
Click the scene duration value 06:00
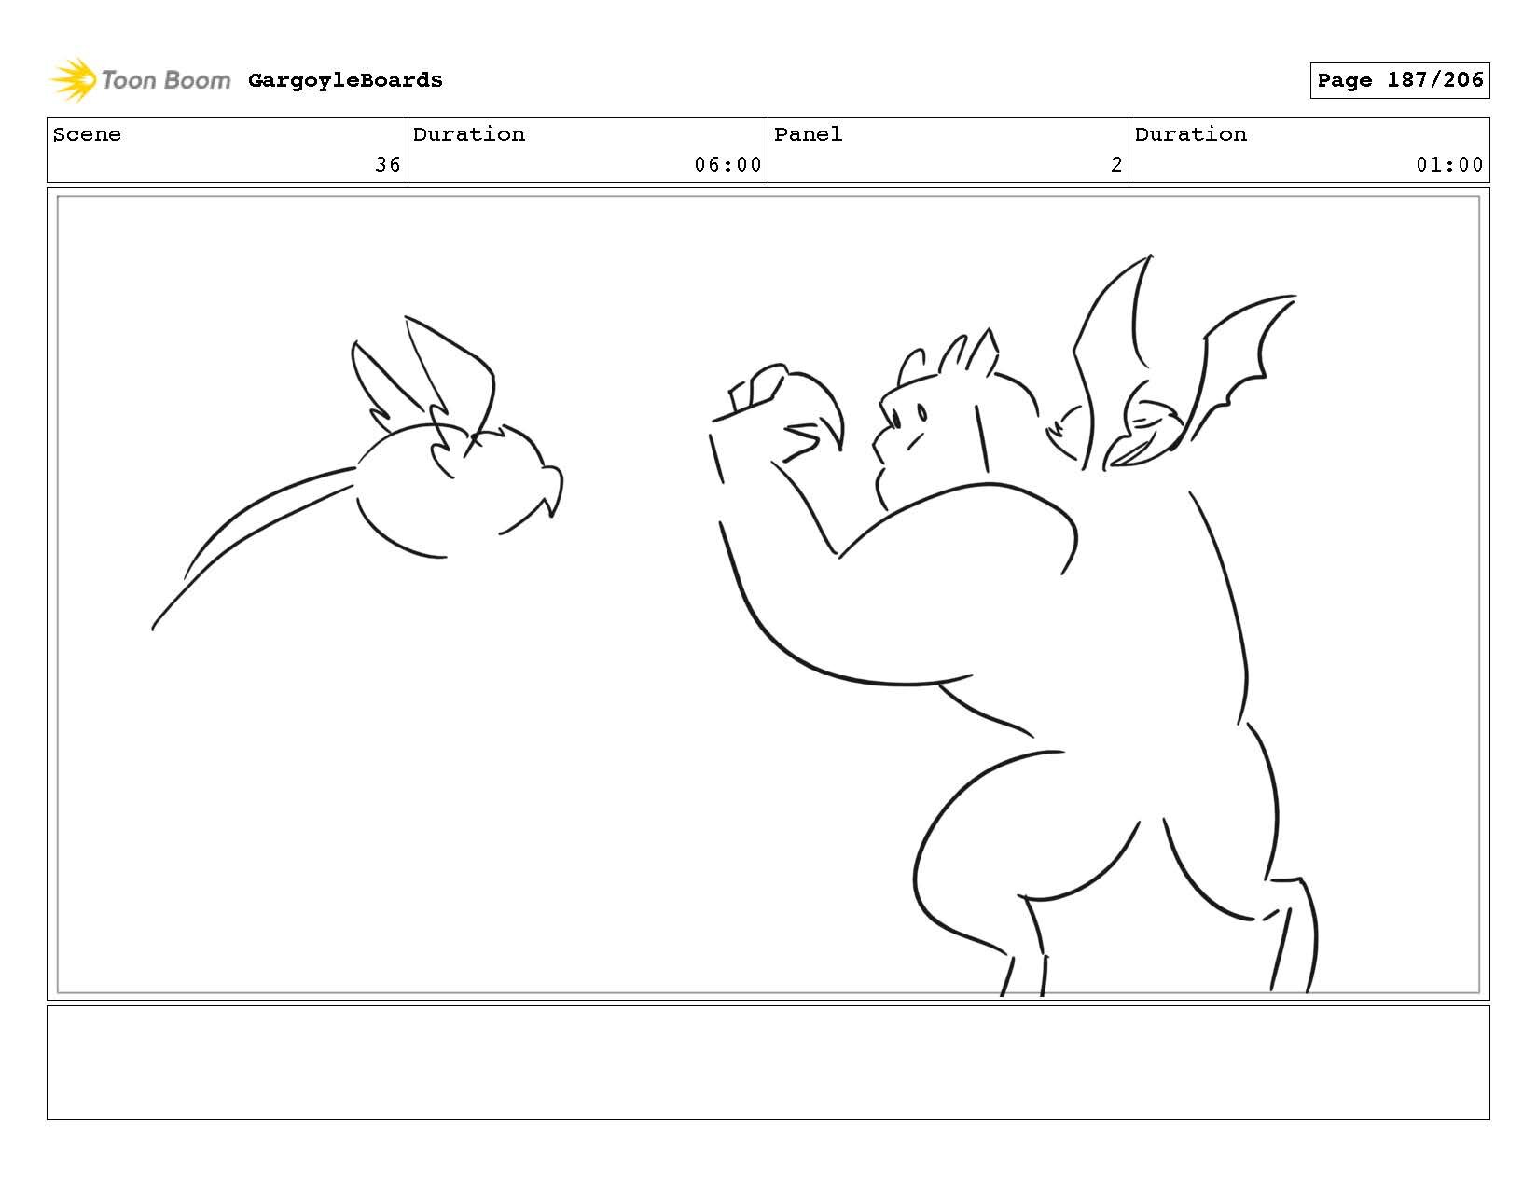click(727, 165)
